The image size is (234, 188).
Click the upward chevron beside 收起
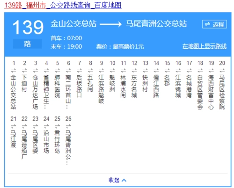(124, 181)
